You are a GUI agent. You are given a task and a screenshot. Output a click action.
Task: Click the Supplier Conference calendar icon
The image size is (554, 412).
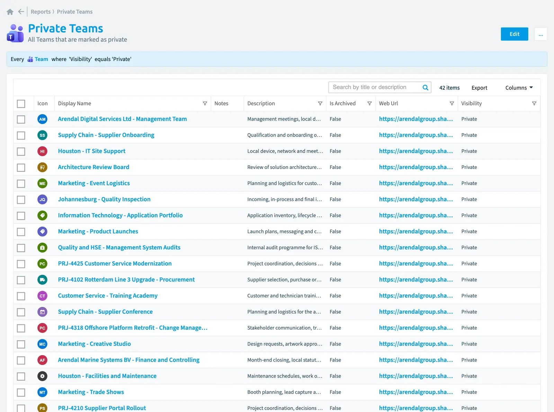[x=42, y=312]
